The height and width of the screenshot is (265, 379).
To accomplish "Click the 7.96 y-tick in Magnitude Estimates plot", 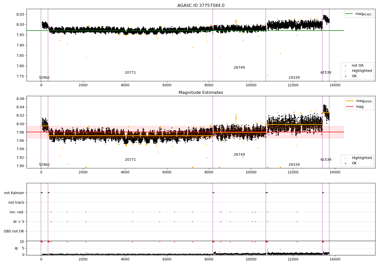I will point(21,141).
